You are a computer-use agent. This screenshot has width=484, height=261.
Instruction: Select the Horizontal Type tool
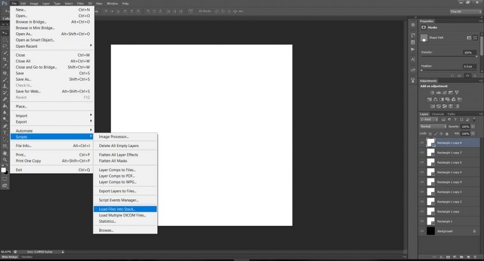click(x=4, y=132)
